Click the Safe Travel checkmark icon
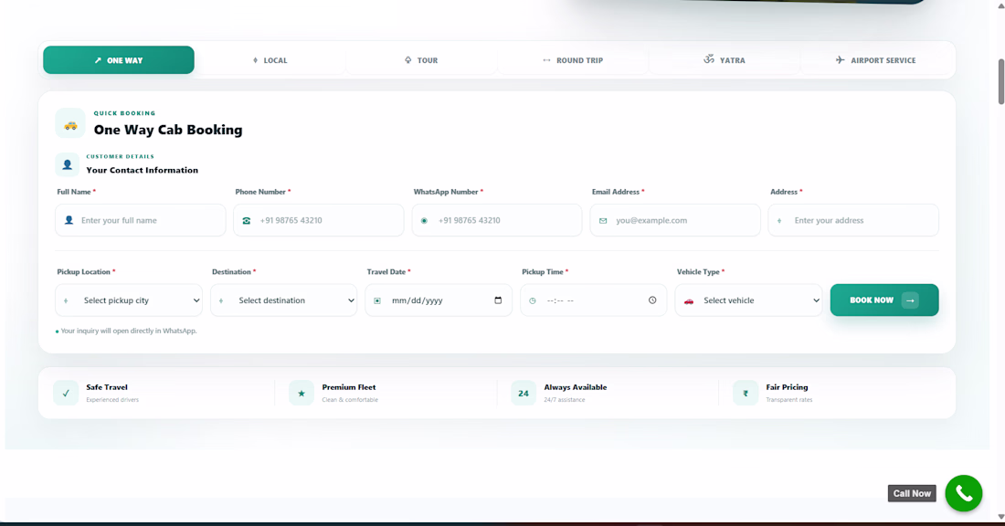 coord(66,394)
